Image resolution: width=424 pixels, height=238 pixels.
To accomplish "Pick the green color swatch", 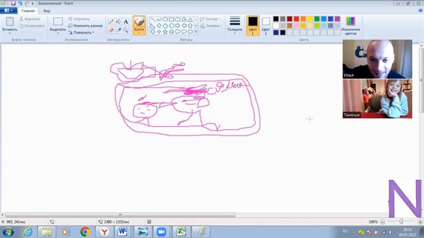I will pos(317,19).
